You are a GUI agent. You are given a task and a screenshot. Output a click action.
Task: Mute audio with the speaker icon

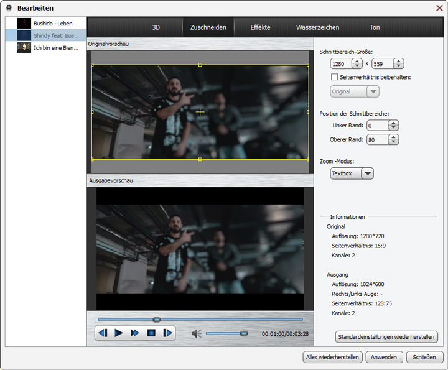[x=197, y=333]
